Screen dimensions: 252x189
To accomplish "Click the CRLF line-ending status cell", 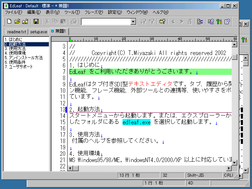I will (229, 175).
